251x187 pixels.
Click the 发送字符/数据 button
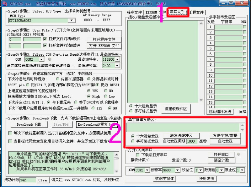(x=225, y=136)
